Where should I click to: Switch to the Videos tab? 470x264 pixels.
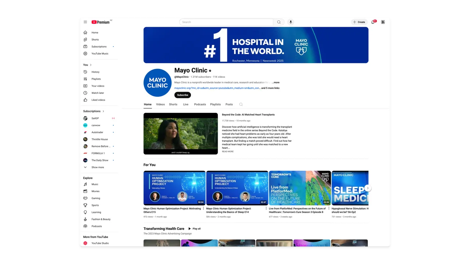160,104
